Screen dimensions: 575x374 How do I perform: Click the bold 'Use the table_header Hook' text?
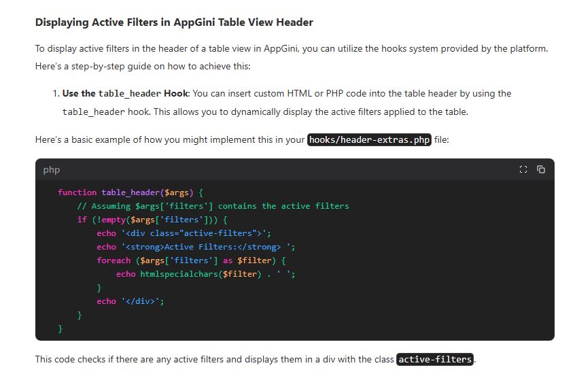click(x=126, y=94)
